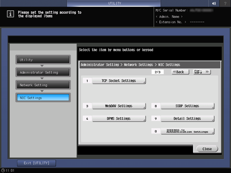
Task: Select DPWS Settings option
Action: pyautogui.click(x=119, y=119)
